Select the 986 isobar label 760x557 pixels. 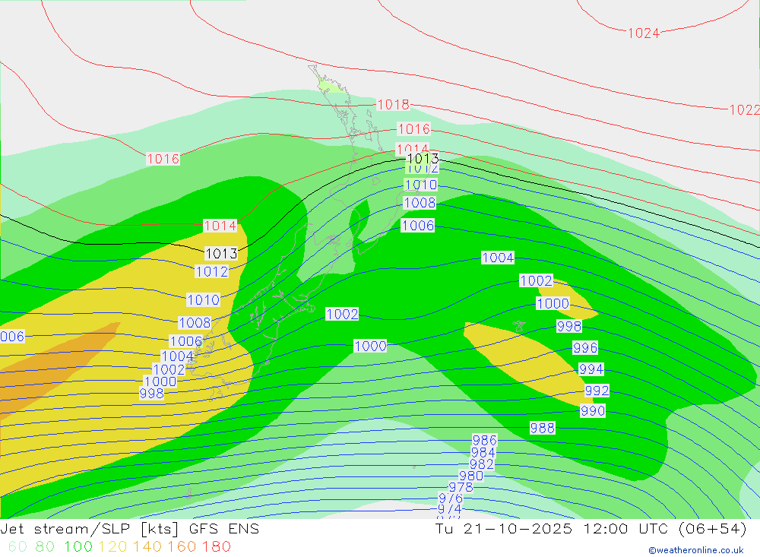coord(484,441)
